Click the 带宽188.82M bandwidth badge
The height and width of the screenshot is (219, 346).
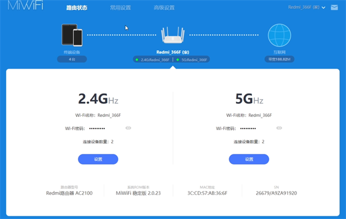pos(279,59)
